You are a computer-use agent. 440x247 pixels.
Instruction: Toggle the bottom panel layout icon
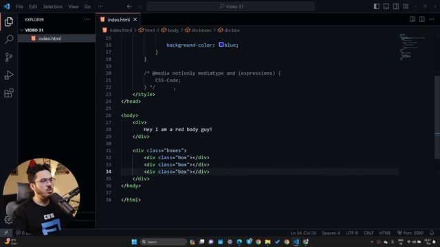pos(386,6)
